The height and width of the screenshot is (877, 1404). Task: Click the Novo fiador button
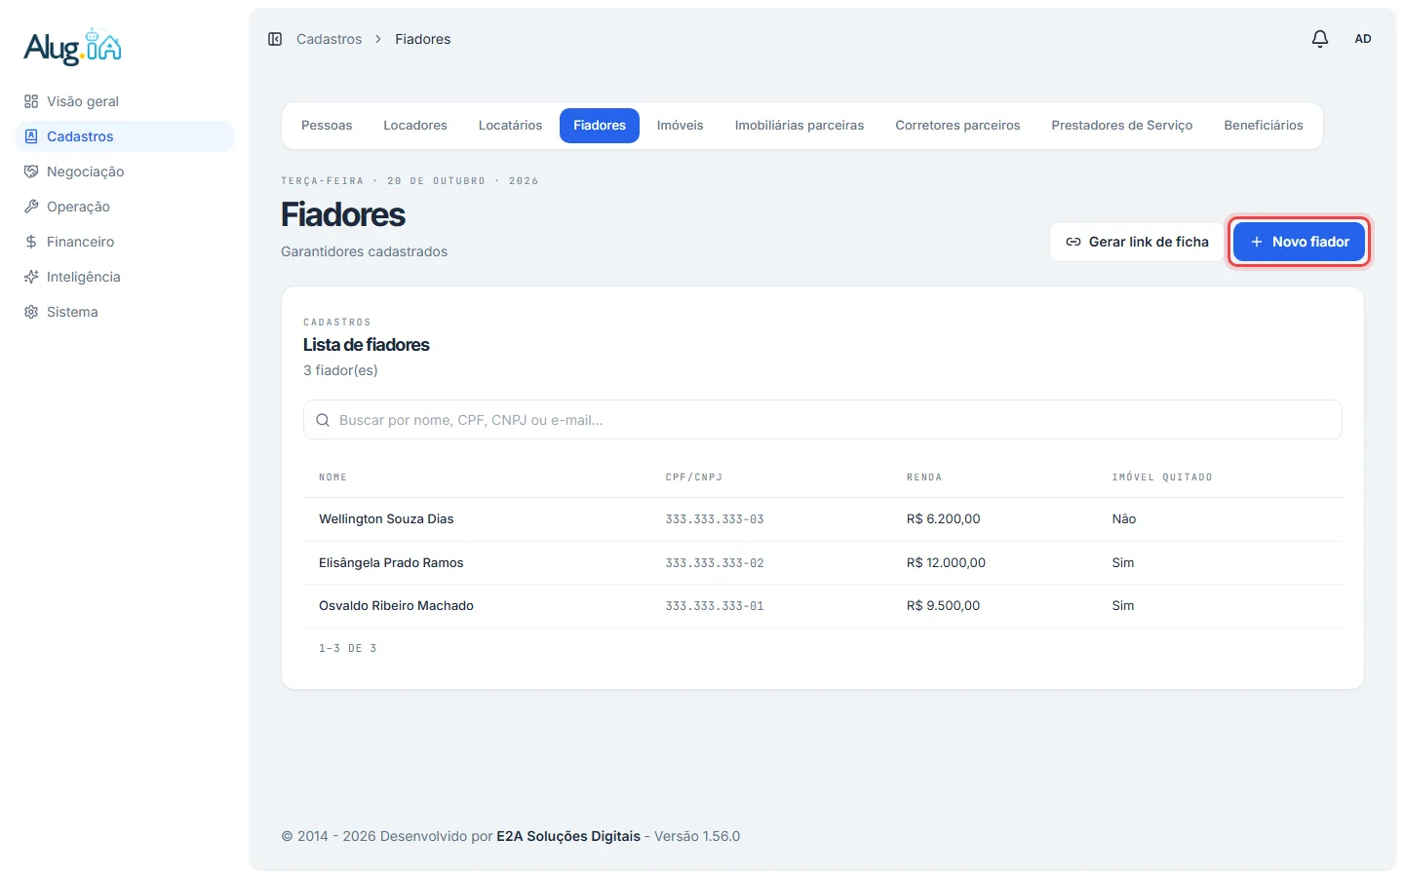[1300, 242]
